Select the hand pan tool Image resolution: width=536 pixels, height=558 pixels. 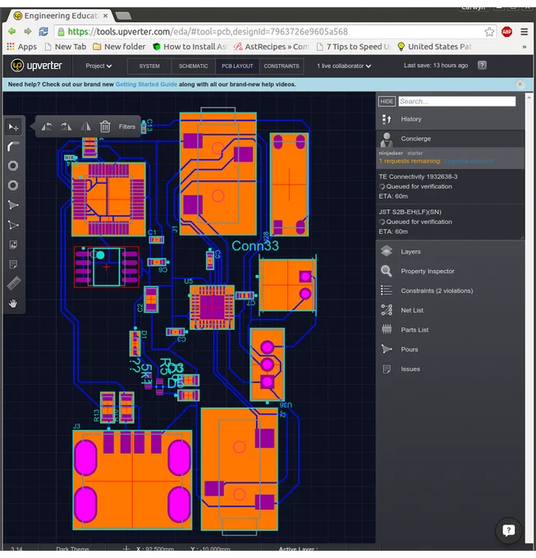[13, 303]
